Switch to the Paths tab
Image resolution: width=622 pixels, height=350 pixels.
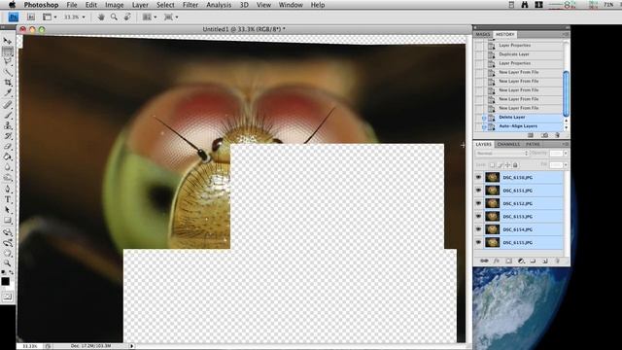[x=533, y=145]
